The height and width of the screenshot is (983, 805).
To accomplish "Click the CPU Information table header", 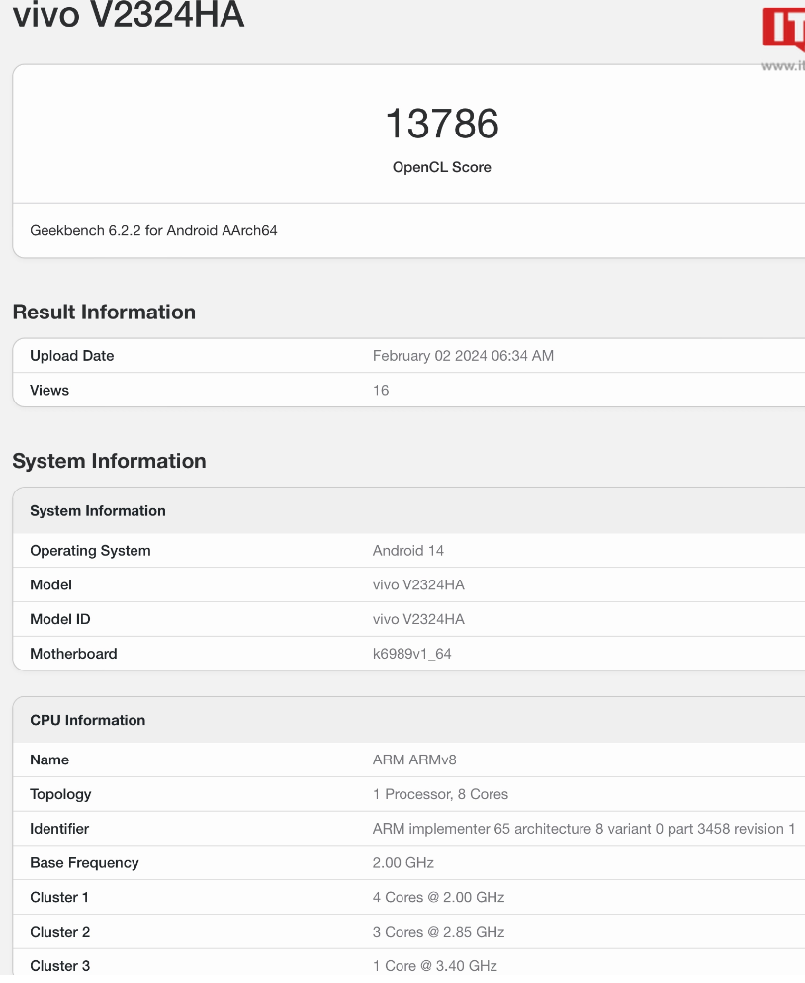I will tap(88, 720).
